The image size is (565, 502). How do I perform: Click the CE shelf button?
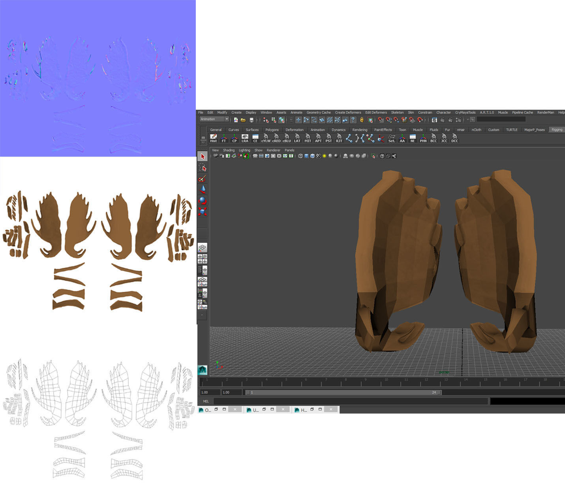click(x=255, y=138)
